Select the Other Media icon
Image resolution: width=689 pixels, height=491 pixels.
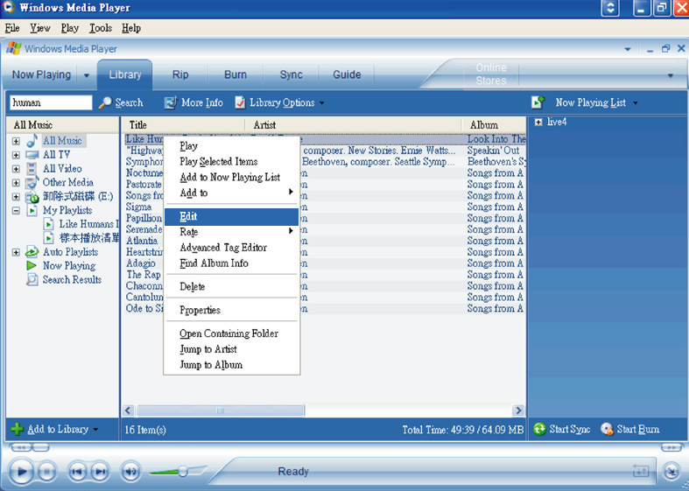[x=32, y=183]
